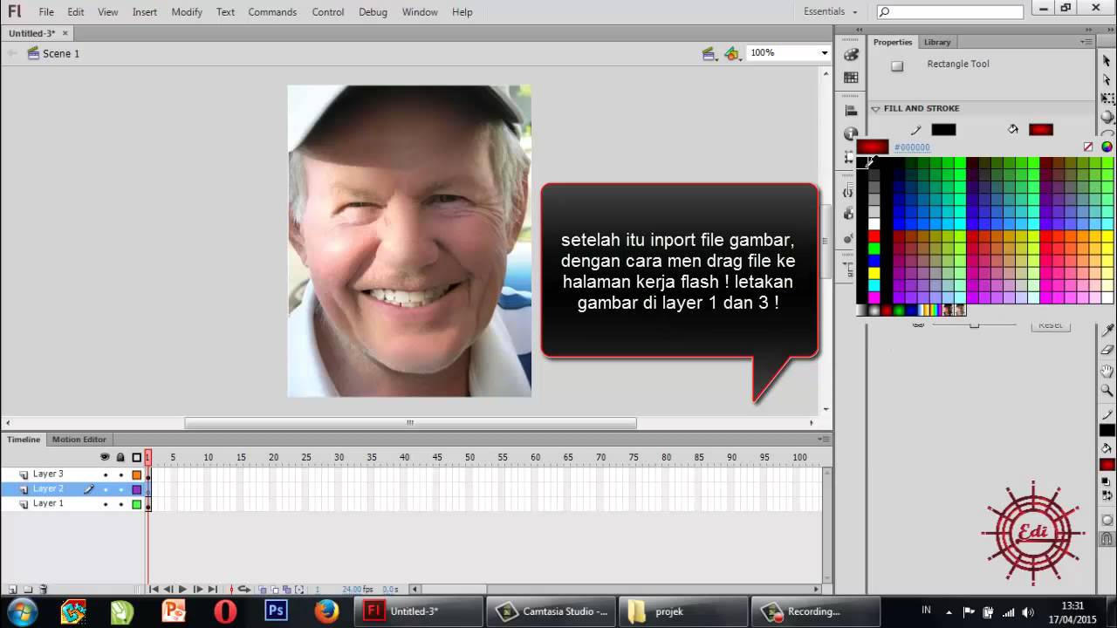Viewport: 1117px width, 628px height.
Task: Open the Align panel icon
Action: coord(851,111)
